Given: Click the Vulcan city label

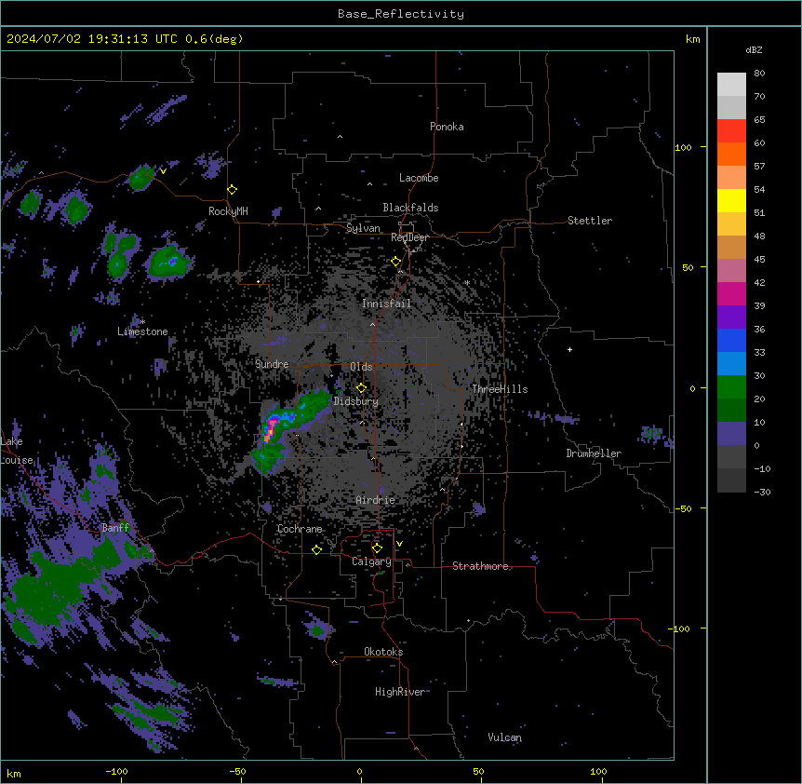Looking at the screenshot, I should pos(505,737).
